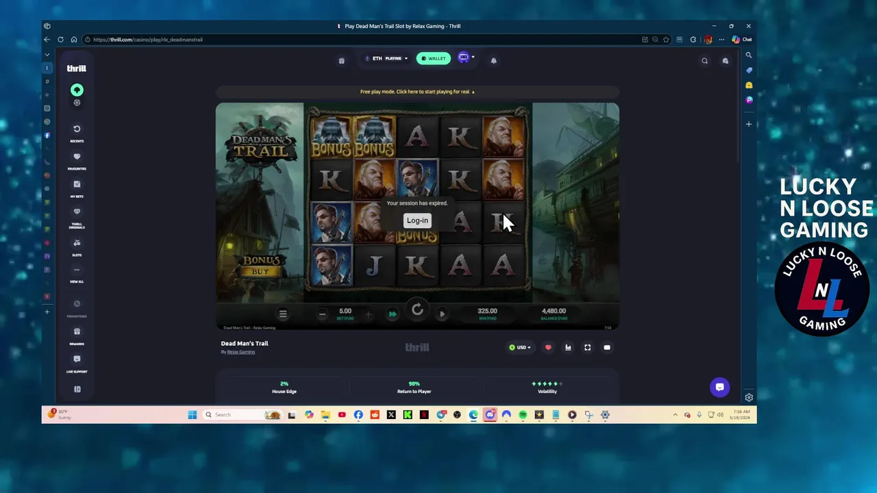Screen dimensions: 877x493
Task: Open the browser more options menu
Action: (x=721, y=40)
